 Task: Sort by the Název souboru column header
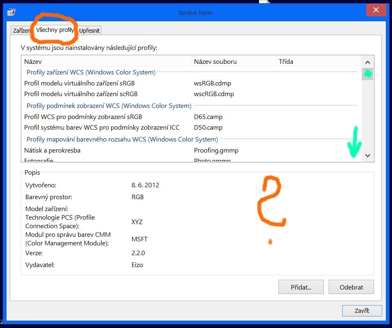[x=233, y=62]
